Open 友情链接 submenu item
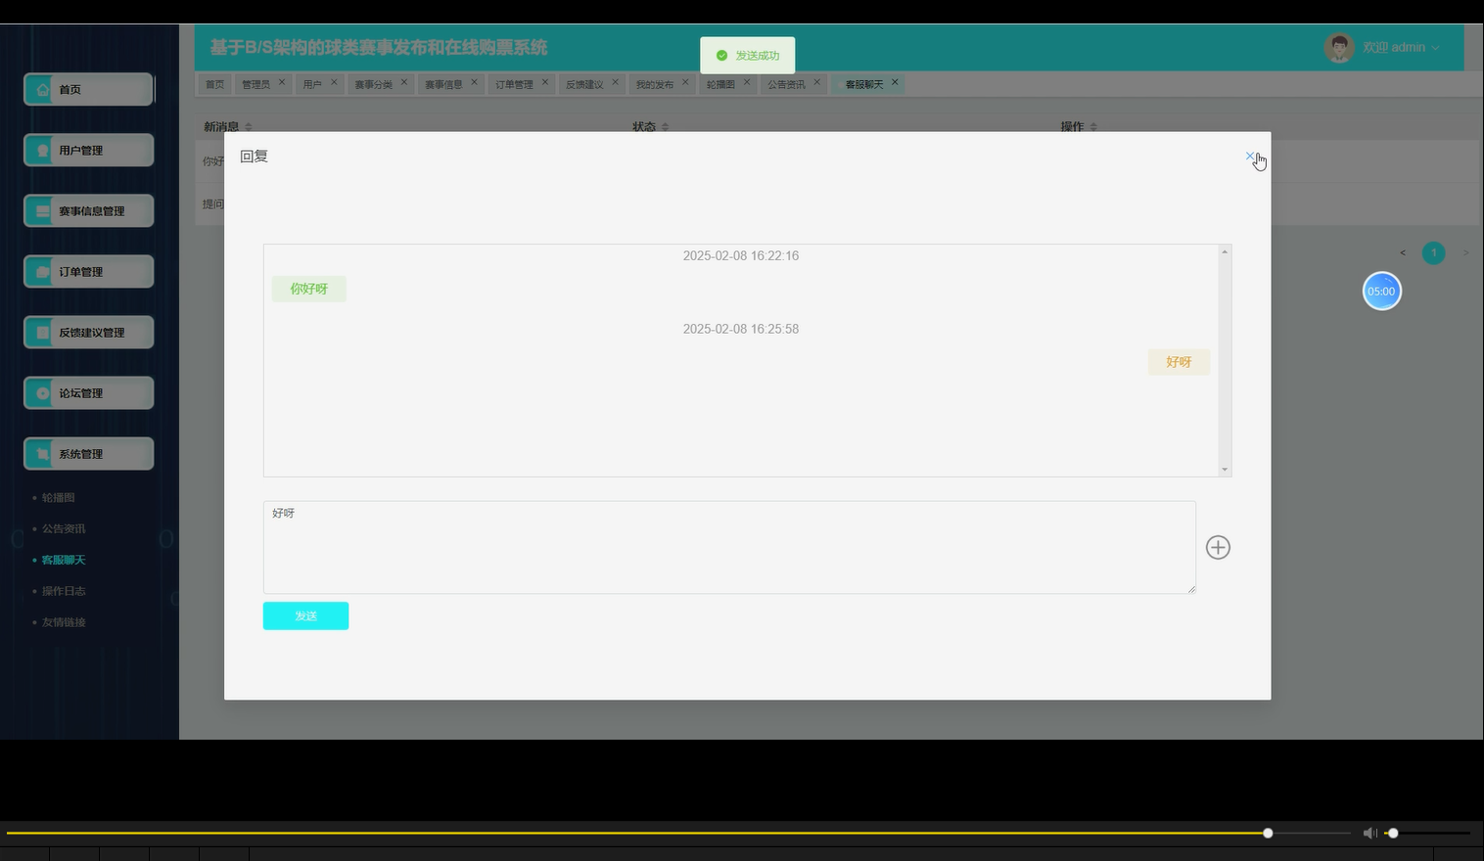 tap(64, 622)
